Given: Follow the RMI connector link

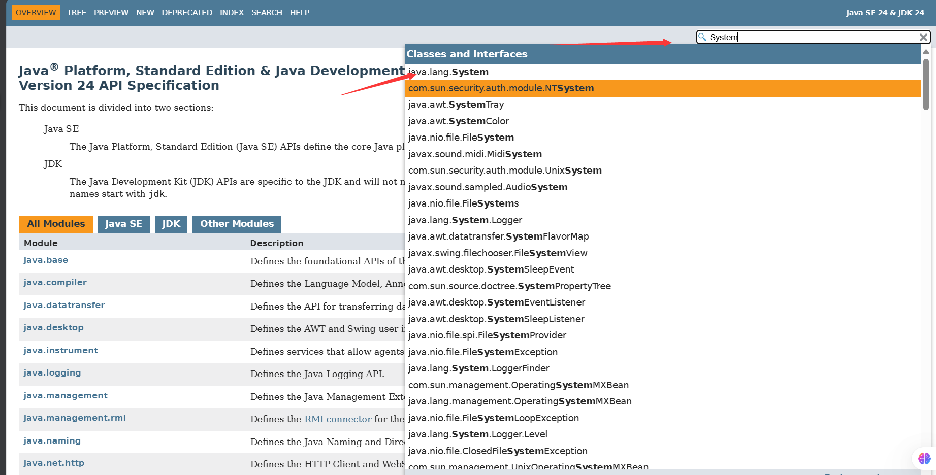Looking at the screenshot, I should (338, 419).
